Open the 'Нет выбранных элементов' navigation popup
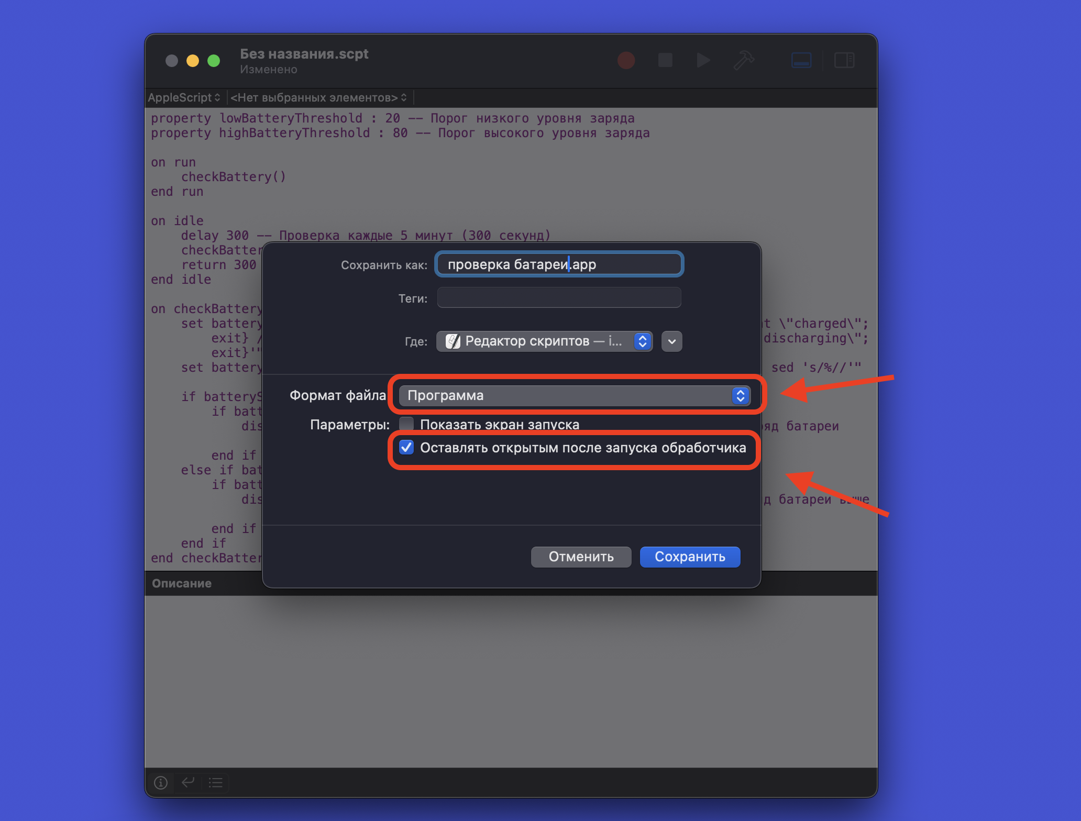 coord(318,97)
